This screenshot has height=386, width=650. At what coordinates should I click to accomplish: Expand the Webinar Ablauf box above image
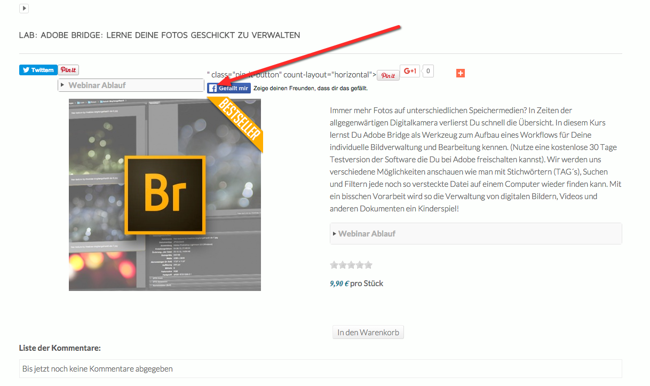coord(131,85)
